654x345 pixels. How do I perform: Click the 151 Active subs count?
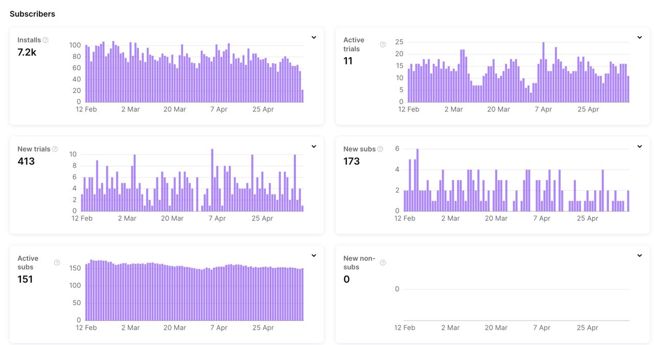25,279
